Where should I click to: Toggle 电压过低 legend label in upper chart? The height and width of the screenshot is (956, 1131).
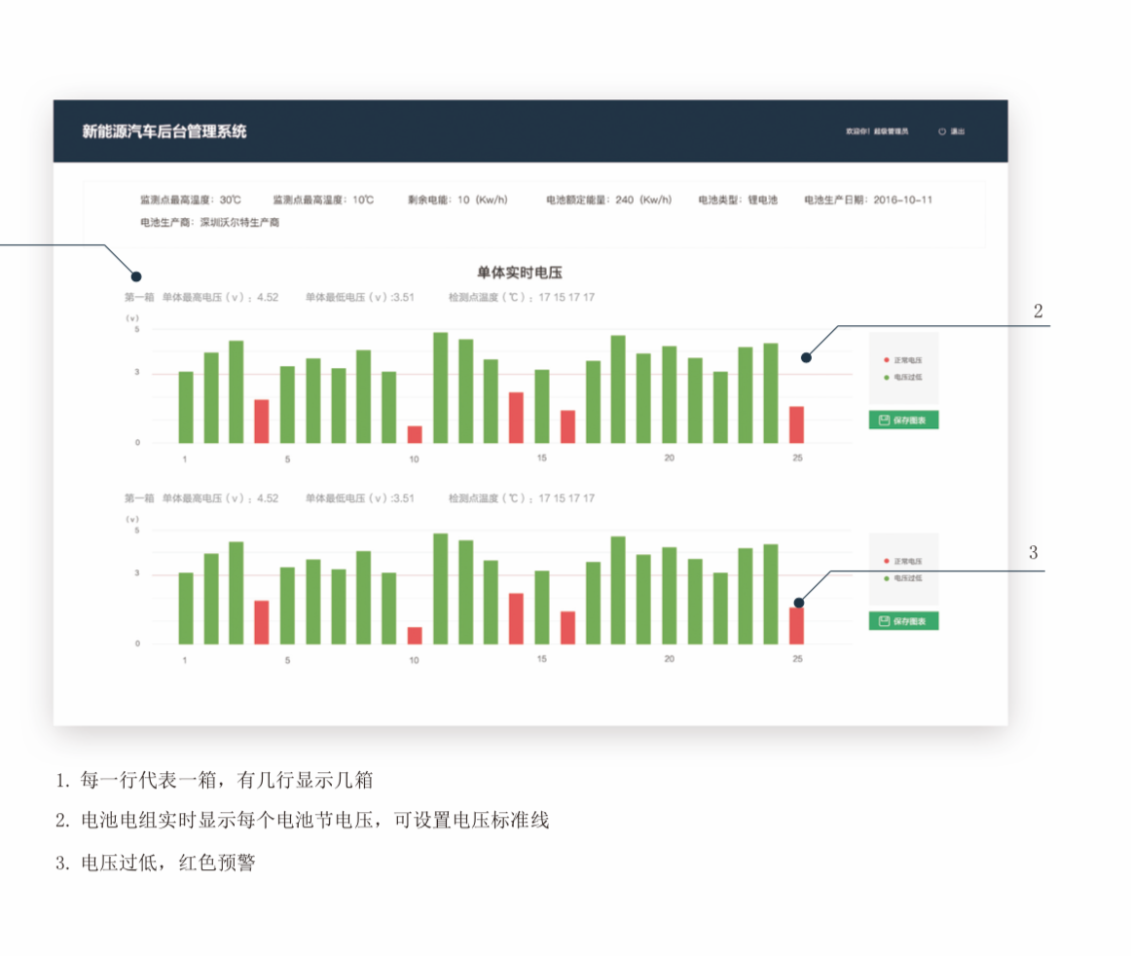coord(907,377)
